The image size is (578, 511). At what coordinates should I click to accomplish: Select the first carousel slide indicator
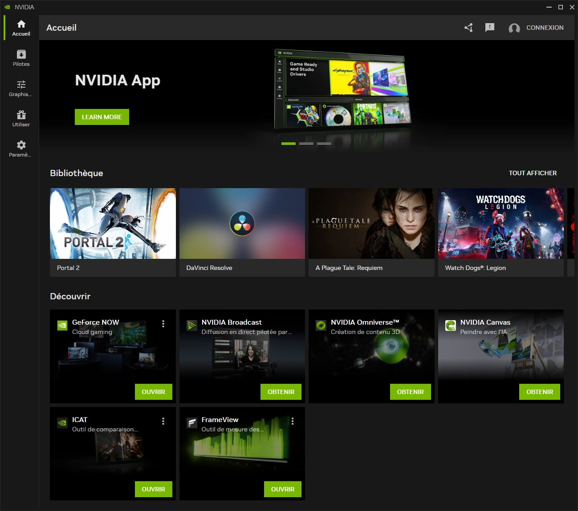coord(289,144)
